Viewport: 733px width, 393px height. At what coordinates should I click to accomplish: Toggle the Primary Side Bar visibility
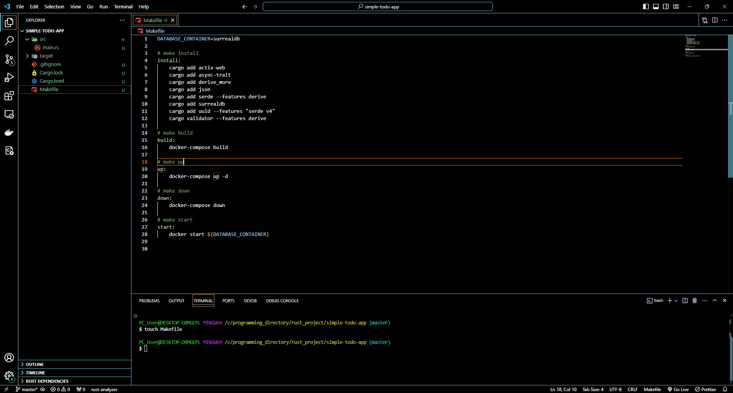tap(645, 6)
